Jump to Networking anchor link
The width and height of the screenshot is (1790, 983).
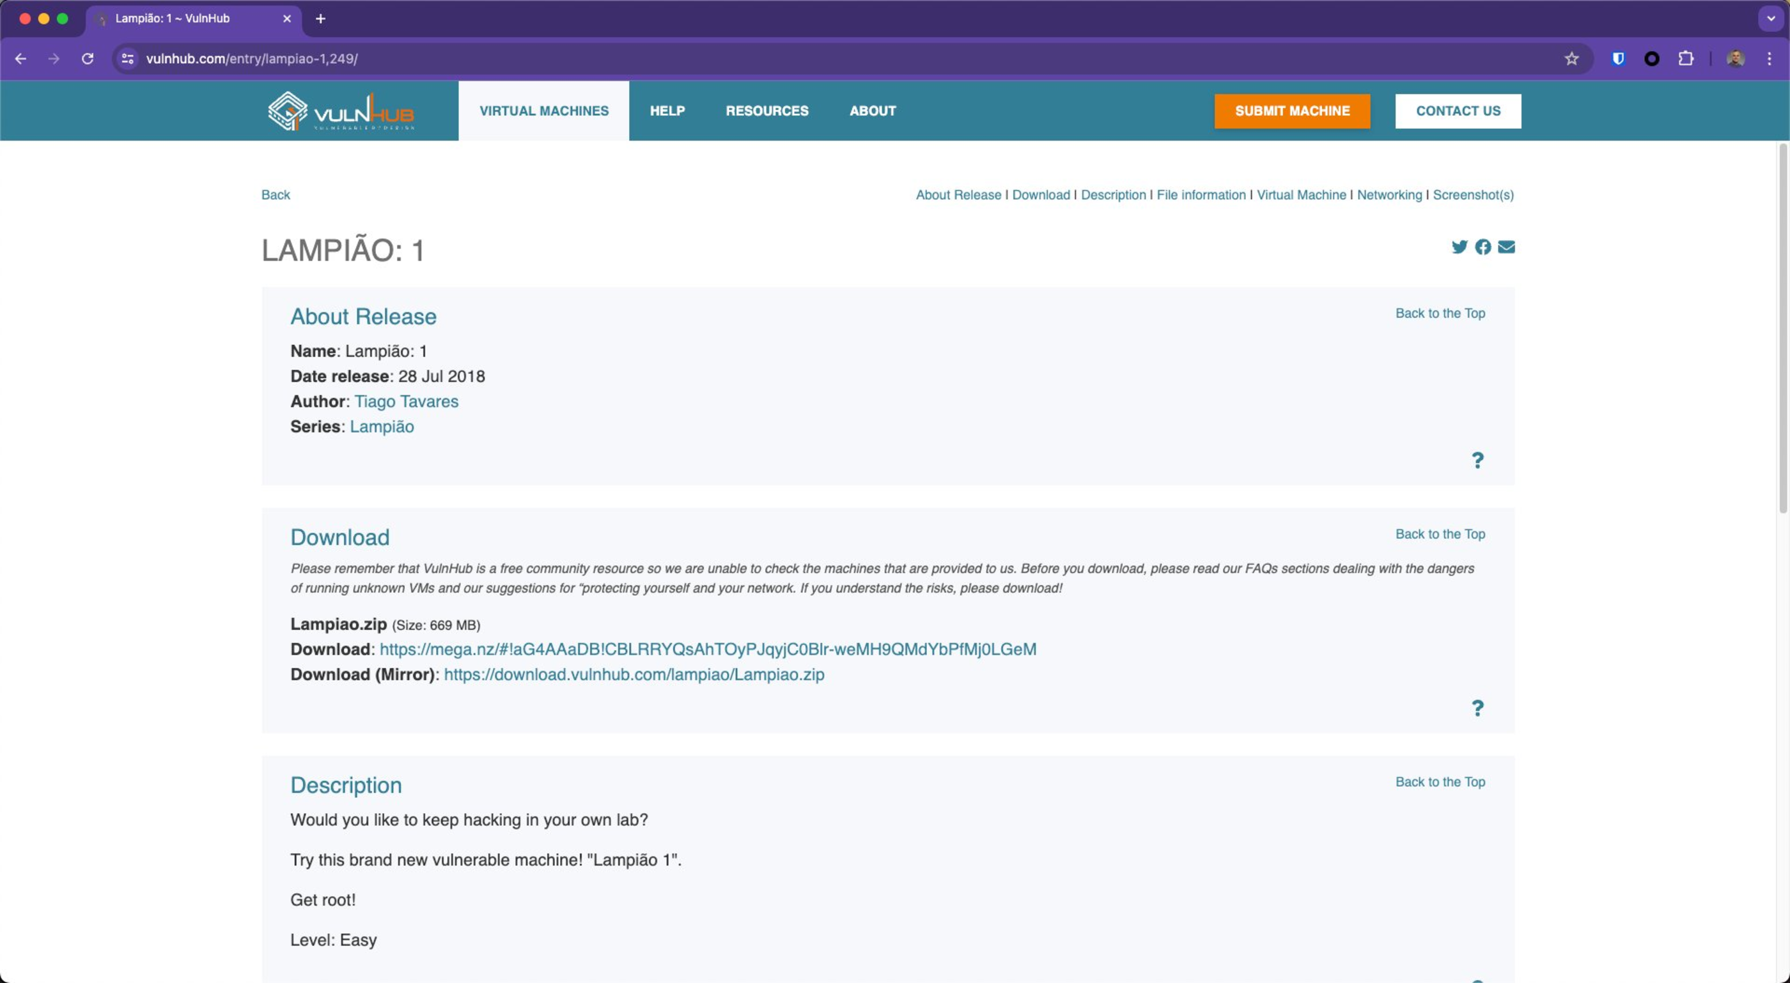pos(1390,195)
